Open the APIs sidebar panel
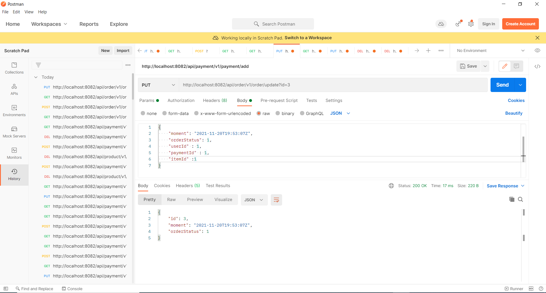Screen dimensions: 546x293 [14, 89]
